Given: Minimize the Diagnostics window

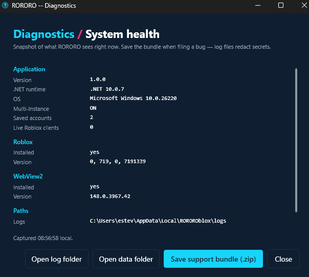Looking at the screenshot, I should tap(258, 5).
